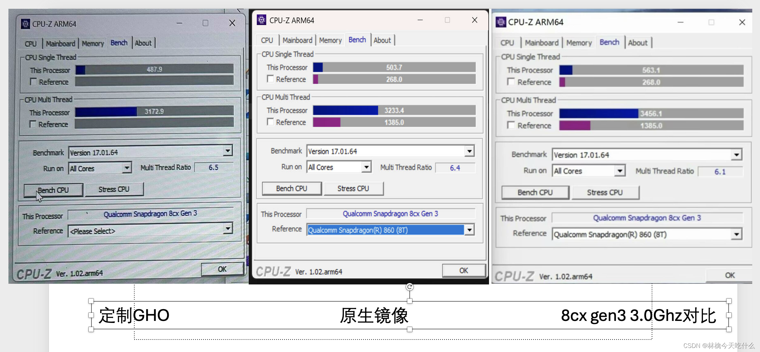Click the rotation handle above the text box
This screenshot has height=352, width=760.
pos(410,287)
